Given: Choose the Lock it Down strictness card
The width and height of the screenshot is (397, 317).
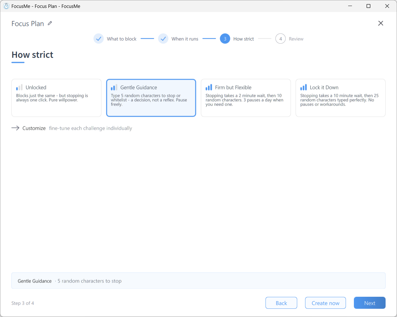Looking at the screenshot, I should [x=341, y=98].
